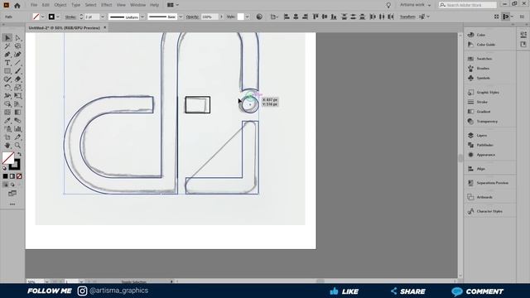Open the Swatches panel
This screenshot has width=530, height=298.
[x=484, y=59]
